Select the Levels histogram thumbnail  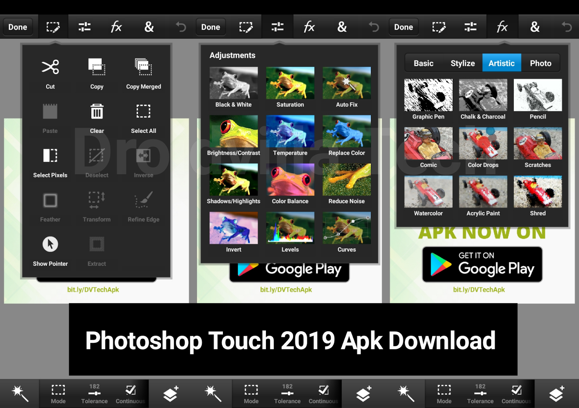290,228
